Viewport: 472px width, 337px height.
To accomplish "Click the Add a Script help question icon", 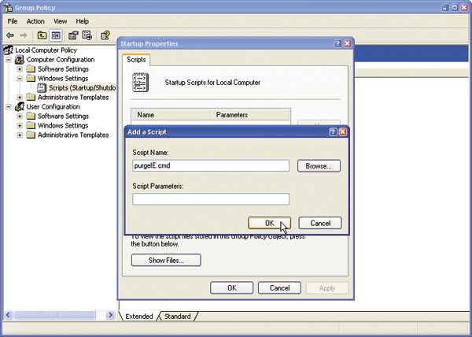I will 333,131.
